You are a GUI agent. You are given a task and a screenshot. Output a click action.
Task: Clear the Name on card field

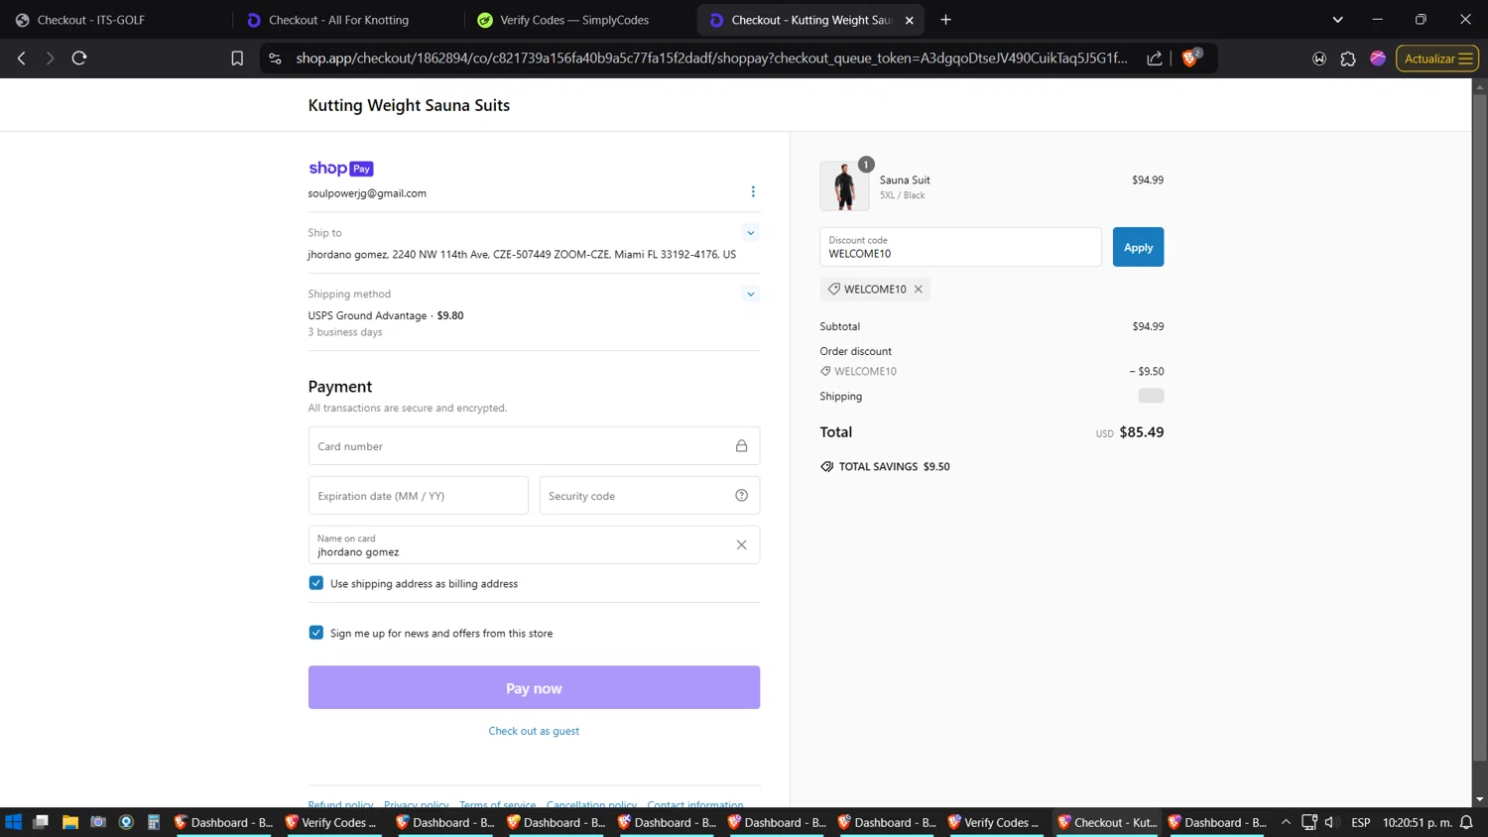pos(741,544)
